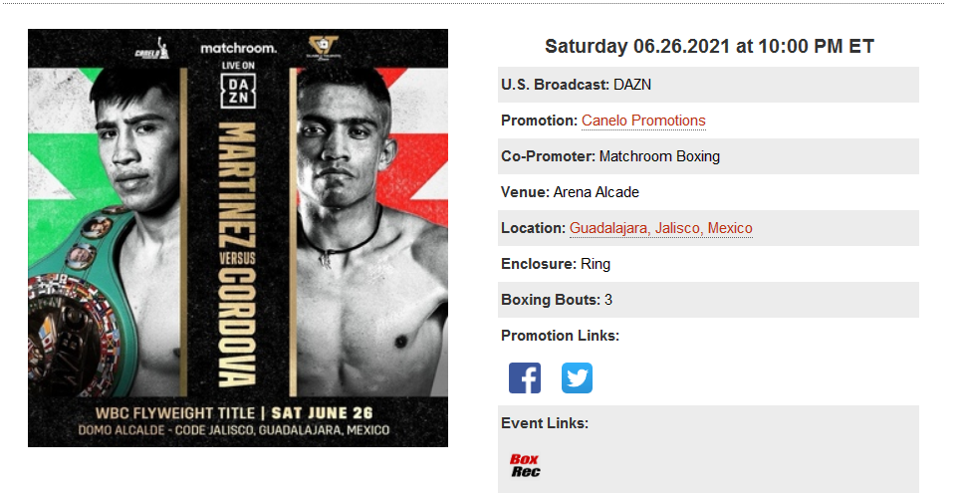Open the Facebook promotion link icon
This screenshot has height=494, width=964.
click(x=525, y=377)
